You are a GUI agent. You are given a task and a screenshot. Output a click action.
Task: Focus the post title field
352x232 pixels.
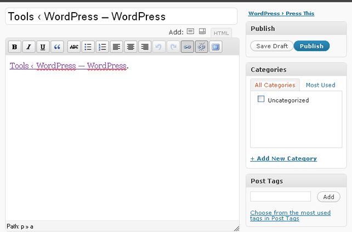point(121,16)
